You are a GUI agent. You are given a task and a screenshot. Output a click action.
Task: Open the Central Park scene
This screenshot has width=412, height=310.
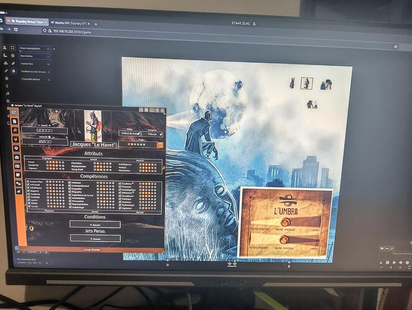[x=35, y=64]
